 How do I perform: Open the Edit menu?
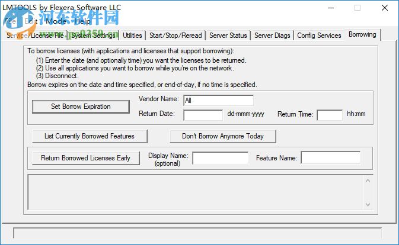pyautogui.click(x=31, y=21)
